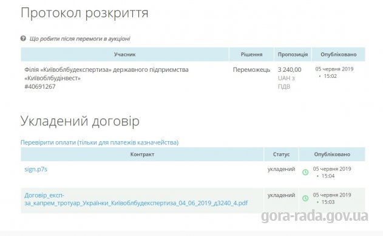The image size is (383, 236).
Task: Select the '05 червня 2019 15:02' publish date
Action: pos(334,72)
